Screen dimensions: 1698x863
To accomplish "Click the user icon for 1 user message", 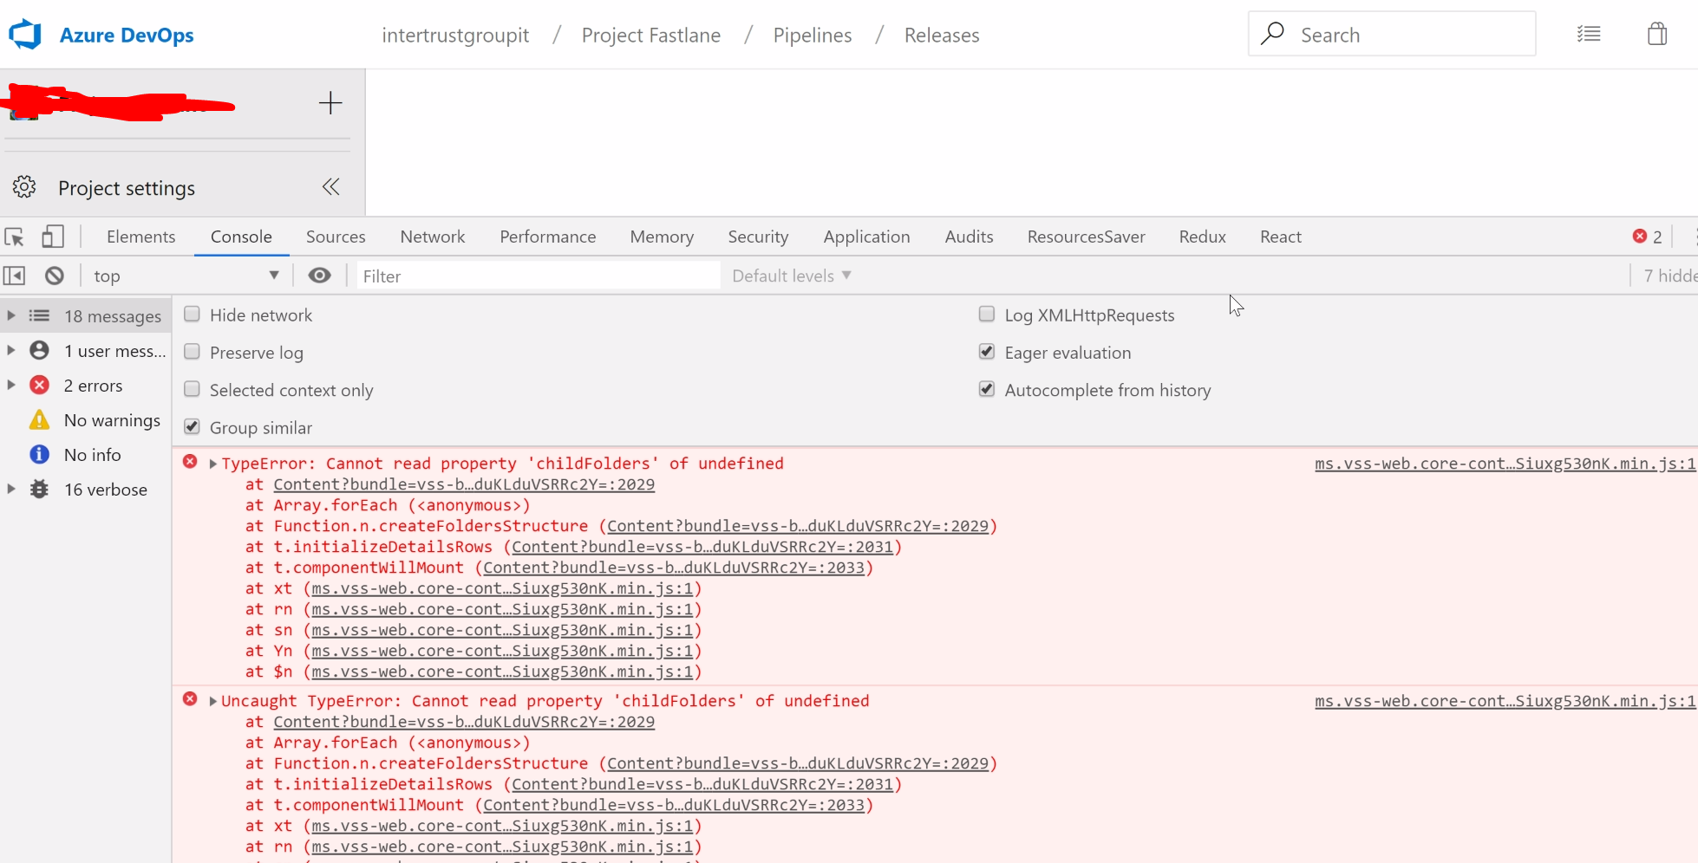I will (x=40, y=351).
